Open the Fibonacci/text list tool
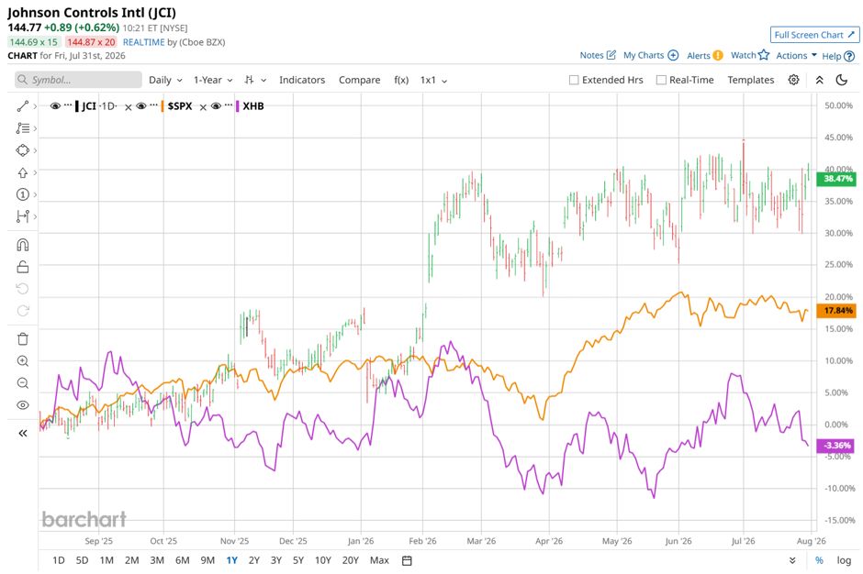 tap(23, 128)
